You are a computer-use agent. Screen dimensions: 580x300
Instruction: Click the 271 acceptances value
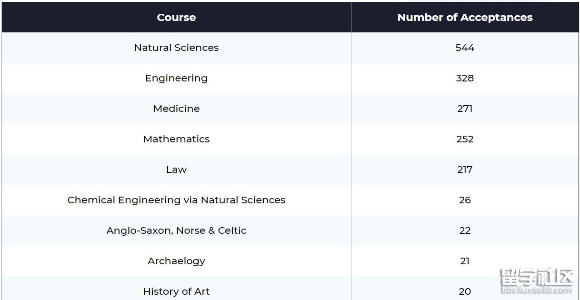pos(465,109)
